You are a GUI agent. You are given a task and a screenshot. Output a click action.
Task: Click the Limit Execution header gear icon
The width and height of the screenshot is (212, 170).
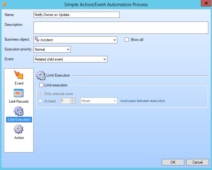41,75
